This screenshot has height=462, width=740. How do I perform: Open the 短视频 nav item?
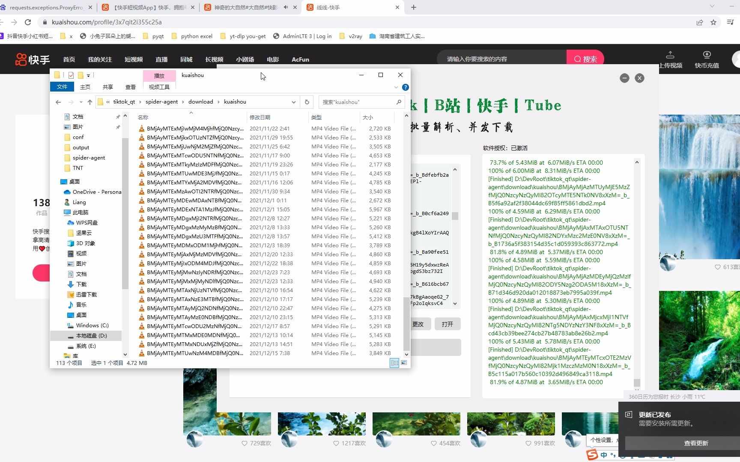click(x=134, y=59)
